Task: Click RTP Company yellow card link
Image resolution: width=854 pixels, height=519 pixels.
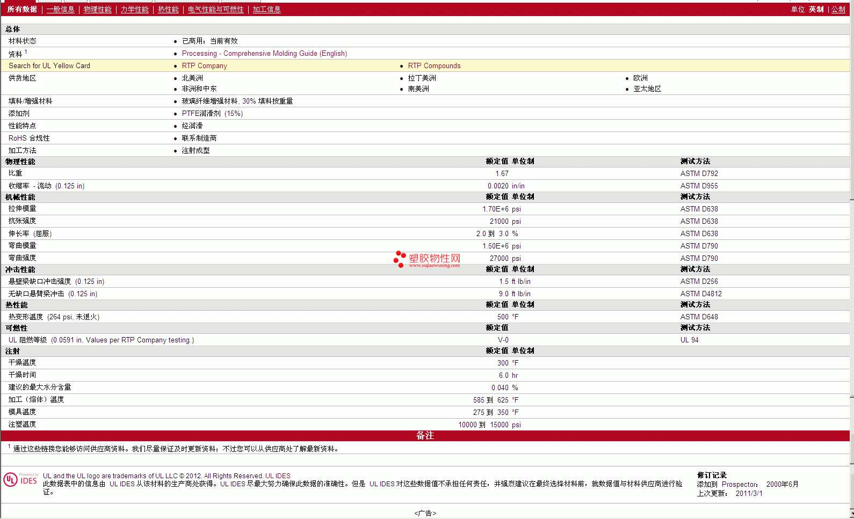Action: pyautogui.click(x=204, y=66)
